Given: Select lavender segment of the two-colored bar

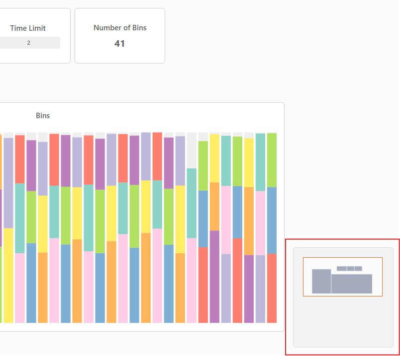Looking at the screenshot, I should [x=8, y=182].
